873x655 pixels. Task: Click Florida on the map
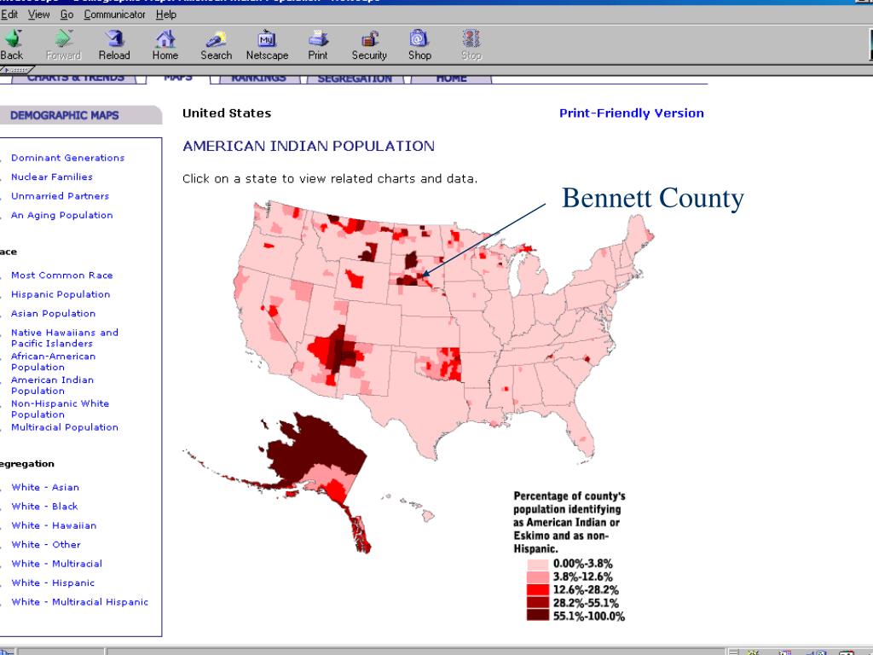(x=579, y=434)
